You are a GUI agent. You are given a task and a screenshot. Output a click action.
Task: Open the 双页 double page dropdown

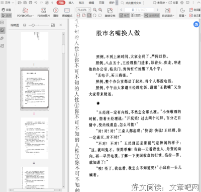pos(137,16)
